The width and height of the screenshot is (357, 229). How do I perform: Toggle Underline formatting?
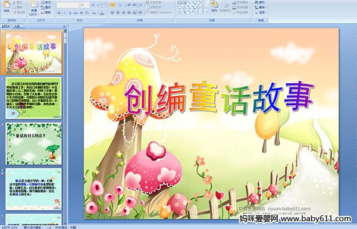(70, 13)
